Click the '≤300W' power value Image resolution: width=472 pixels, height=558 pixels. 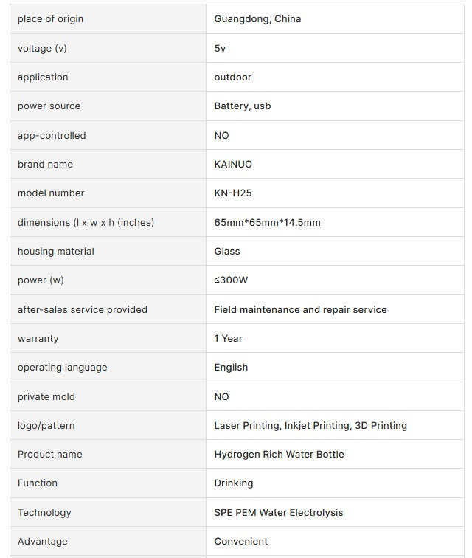tap(230, 280)
